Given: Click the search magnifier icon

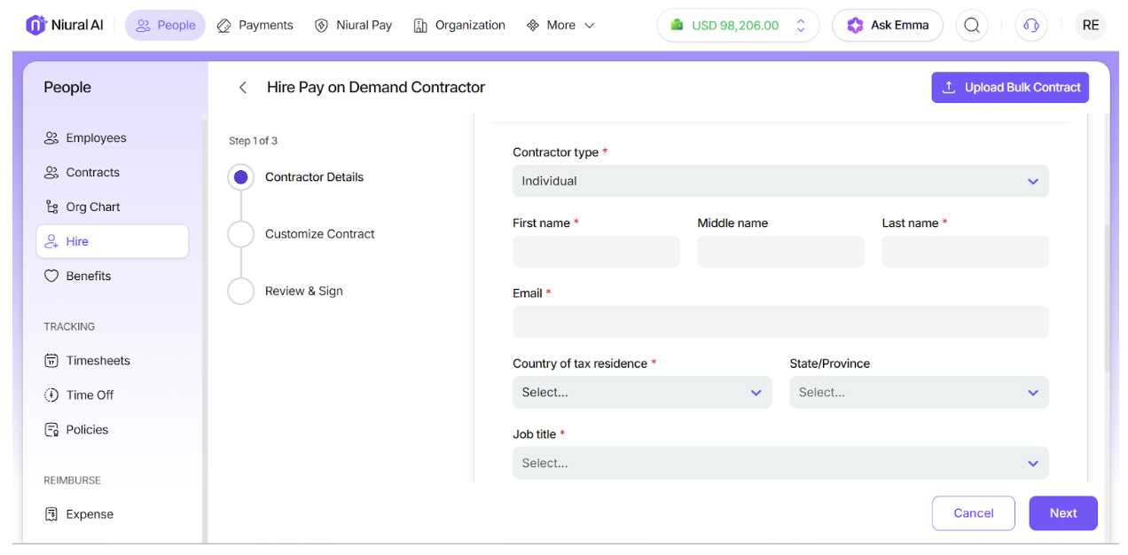Looking at the screenshot, I should [972, 26].
